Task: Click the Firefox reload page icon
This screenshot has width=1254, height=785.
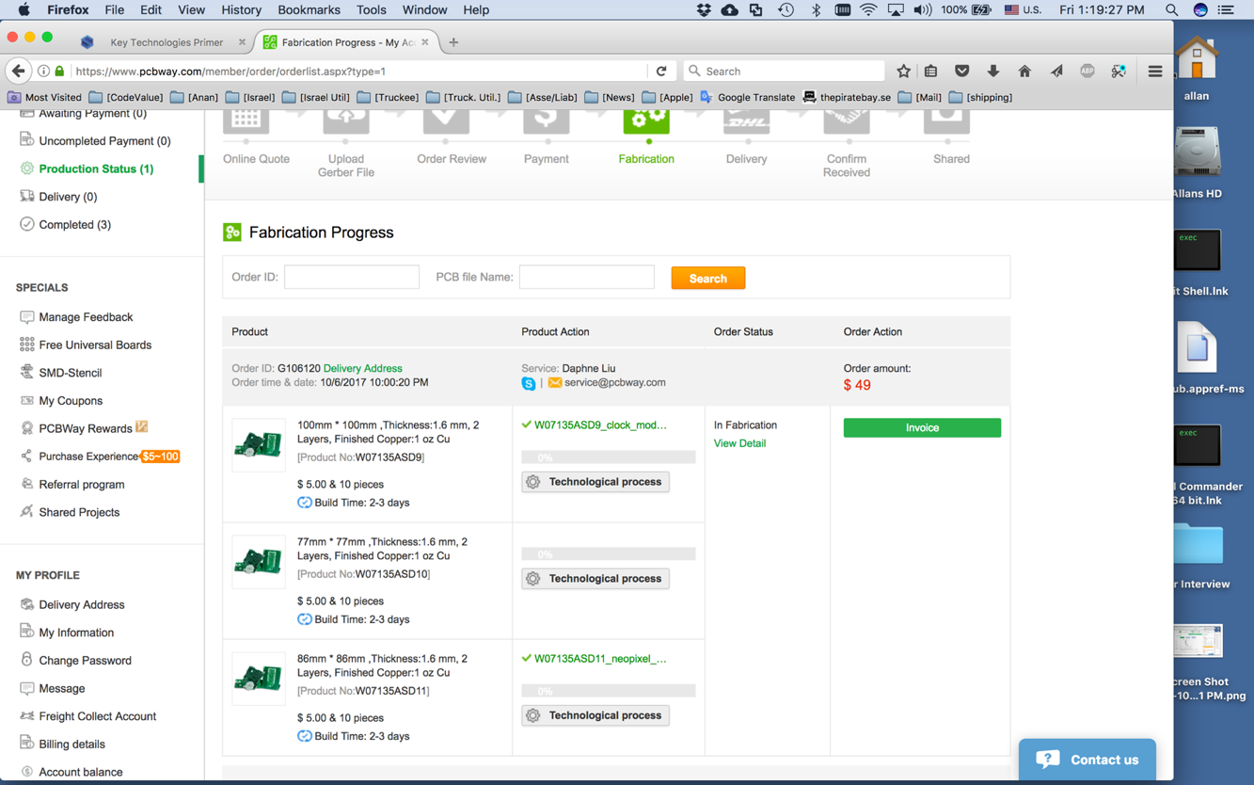Action: (661, 72)
